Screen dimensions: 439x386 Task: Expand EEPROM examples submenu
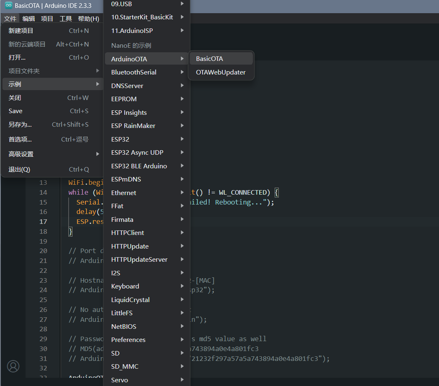pyautogui.click(x=147, y=99)
